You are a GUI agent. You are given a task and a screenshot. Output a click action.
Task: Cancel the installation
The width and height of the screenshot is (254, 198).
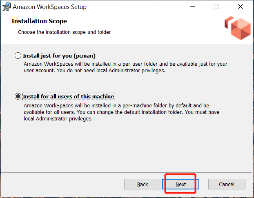click(227, 184)
